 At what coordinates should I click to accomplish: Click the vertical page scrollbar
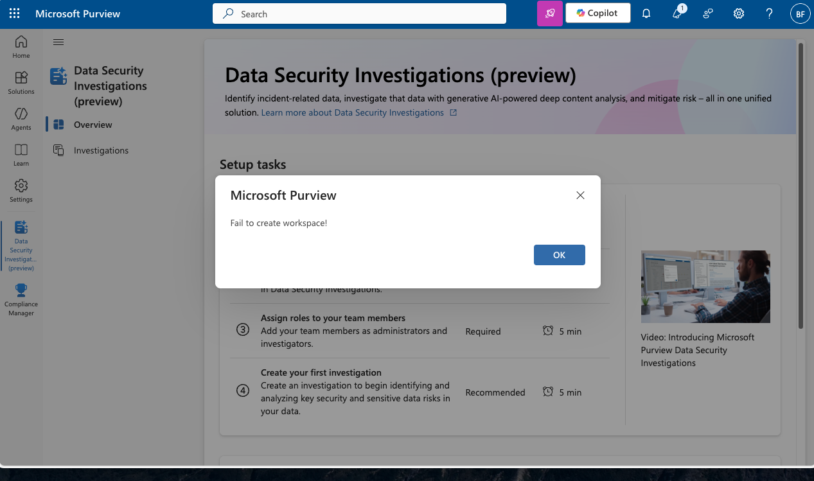point(801,186)
